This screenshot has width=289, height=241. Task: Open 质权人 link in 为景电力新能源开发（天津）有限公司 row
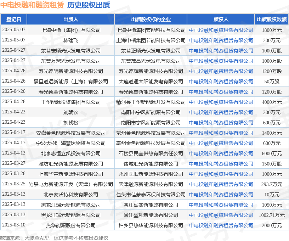(221, 184)
